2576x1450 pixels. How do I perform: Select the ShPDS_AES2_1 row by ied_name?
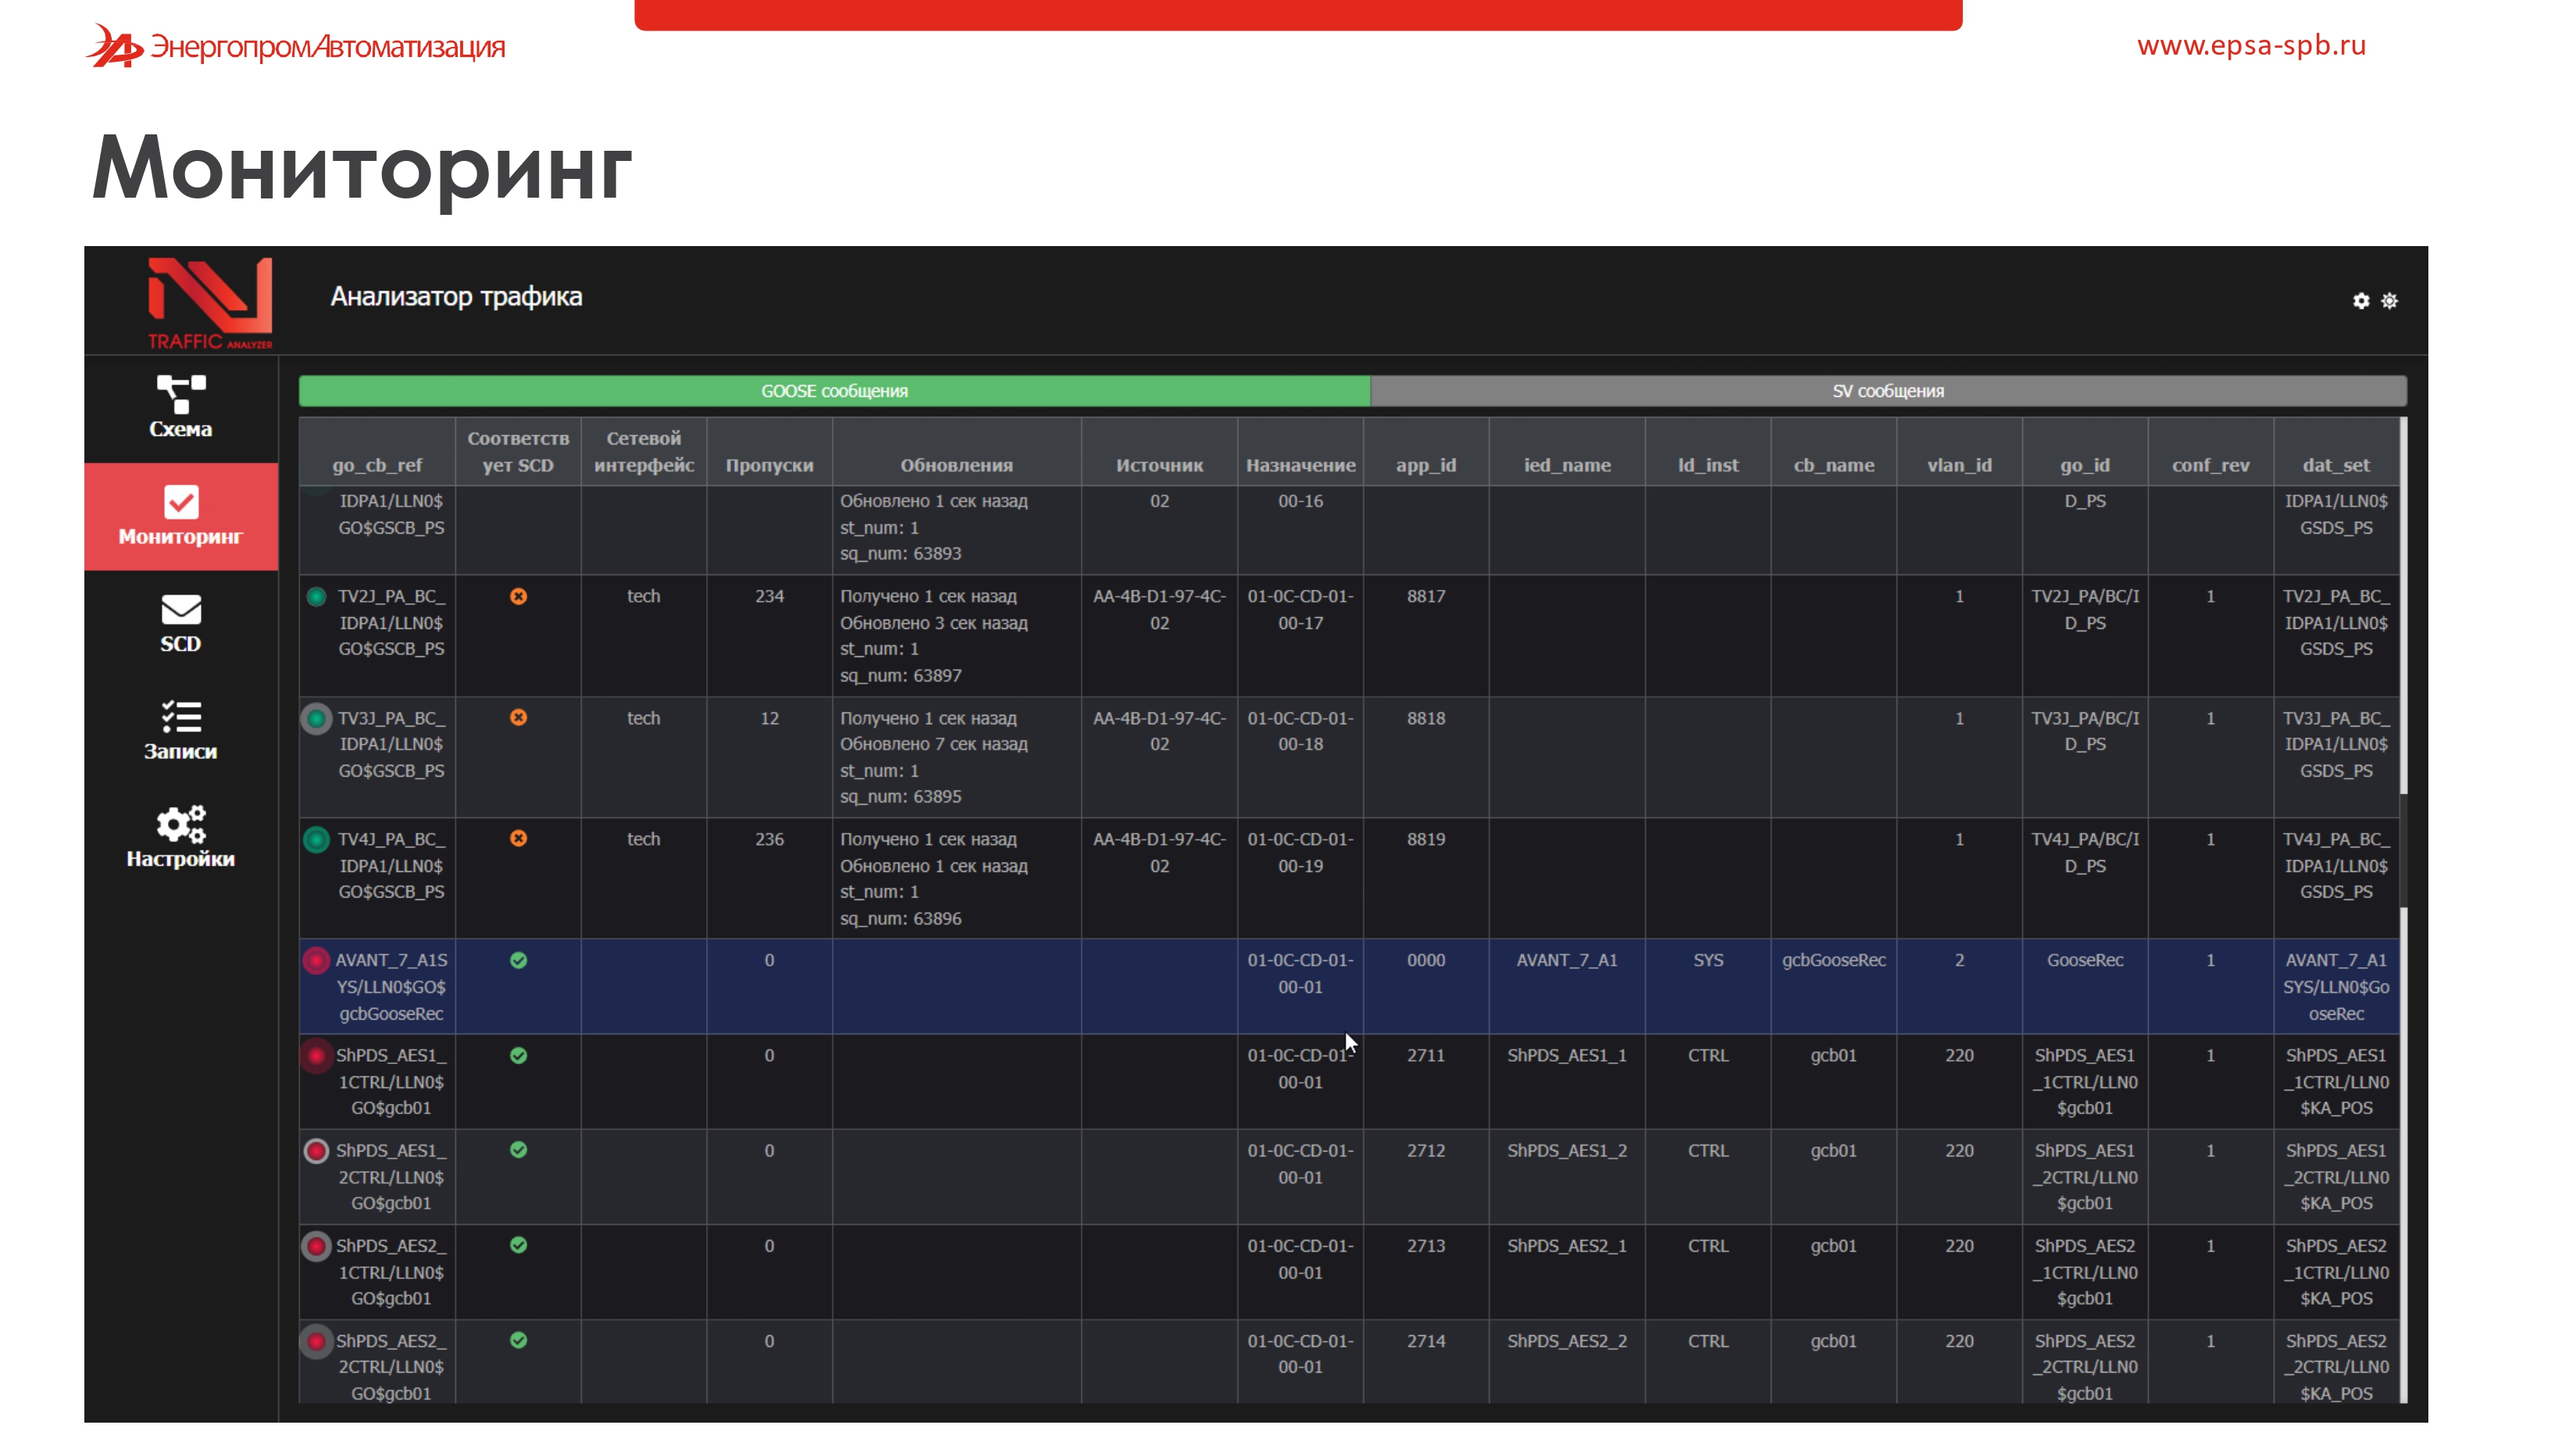1566,1246
